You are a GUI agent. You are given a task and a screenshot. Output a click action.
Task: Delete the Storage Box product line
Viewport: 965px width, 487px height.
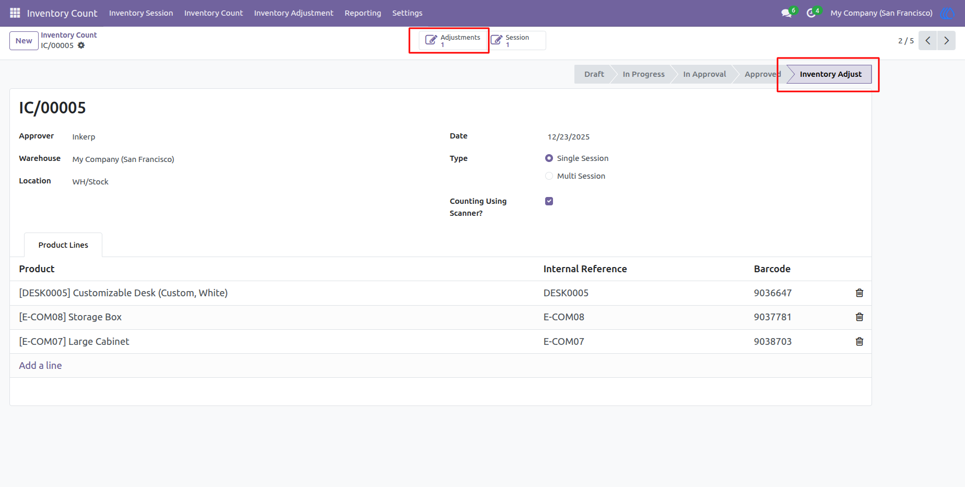pyautogui.click(x=860, y=317)
